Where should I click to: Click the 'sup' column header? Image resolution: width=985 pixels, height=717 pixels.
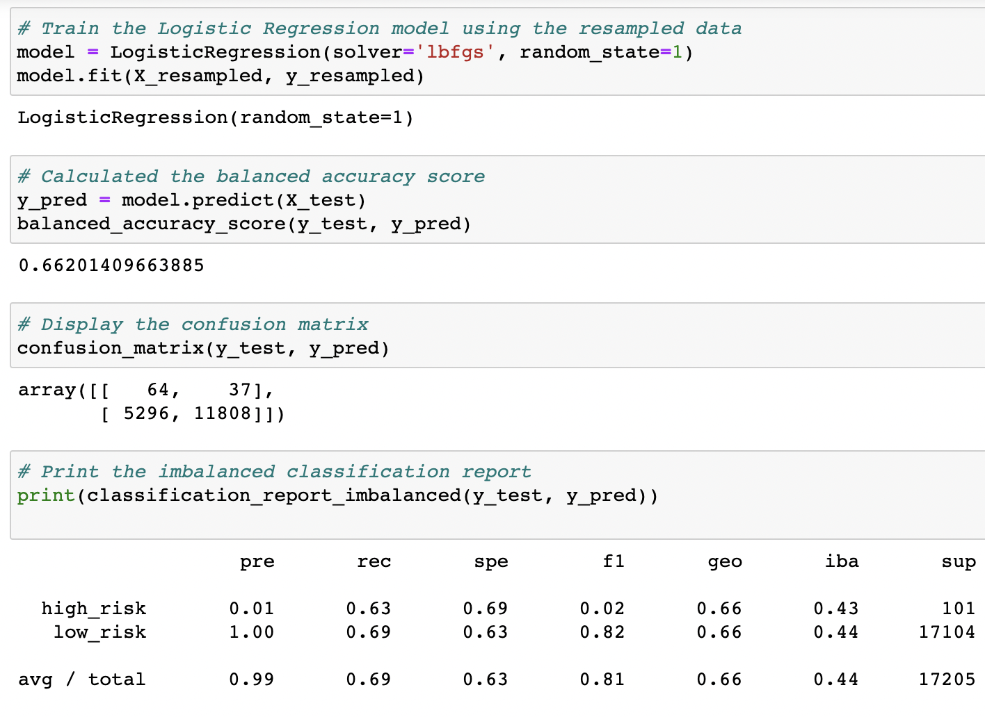coord(959,562)
